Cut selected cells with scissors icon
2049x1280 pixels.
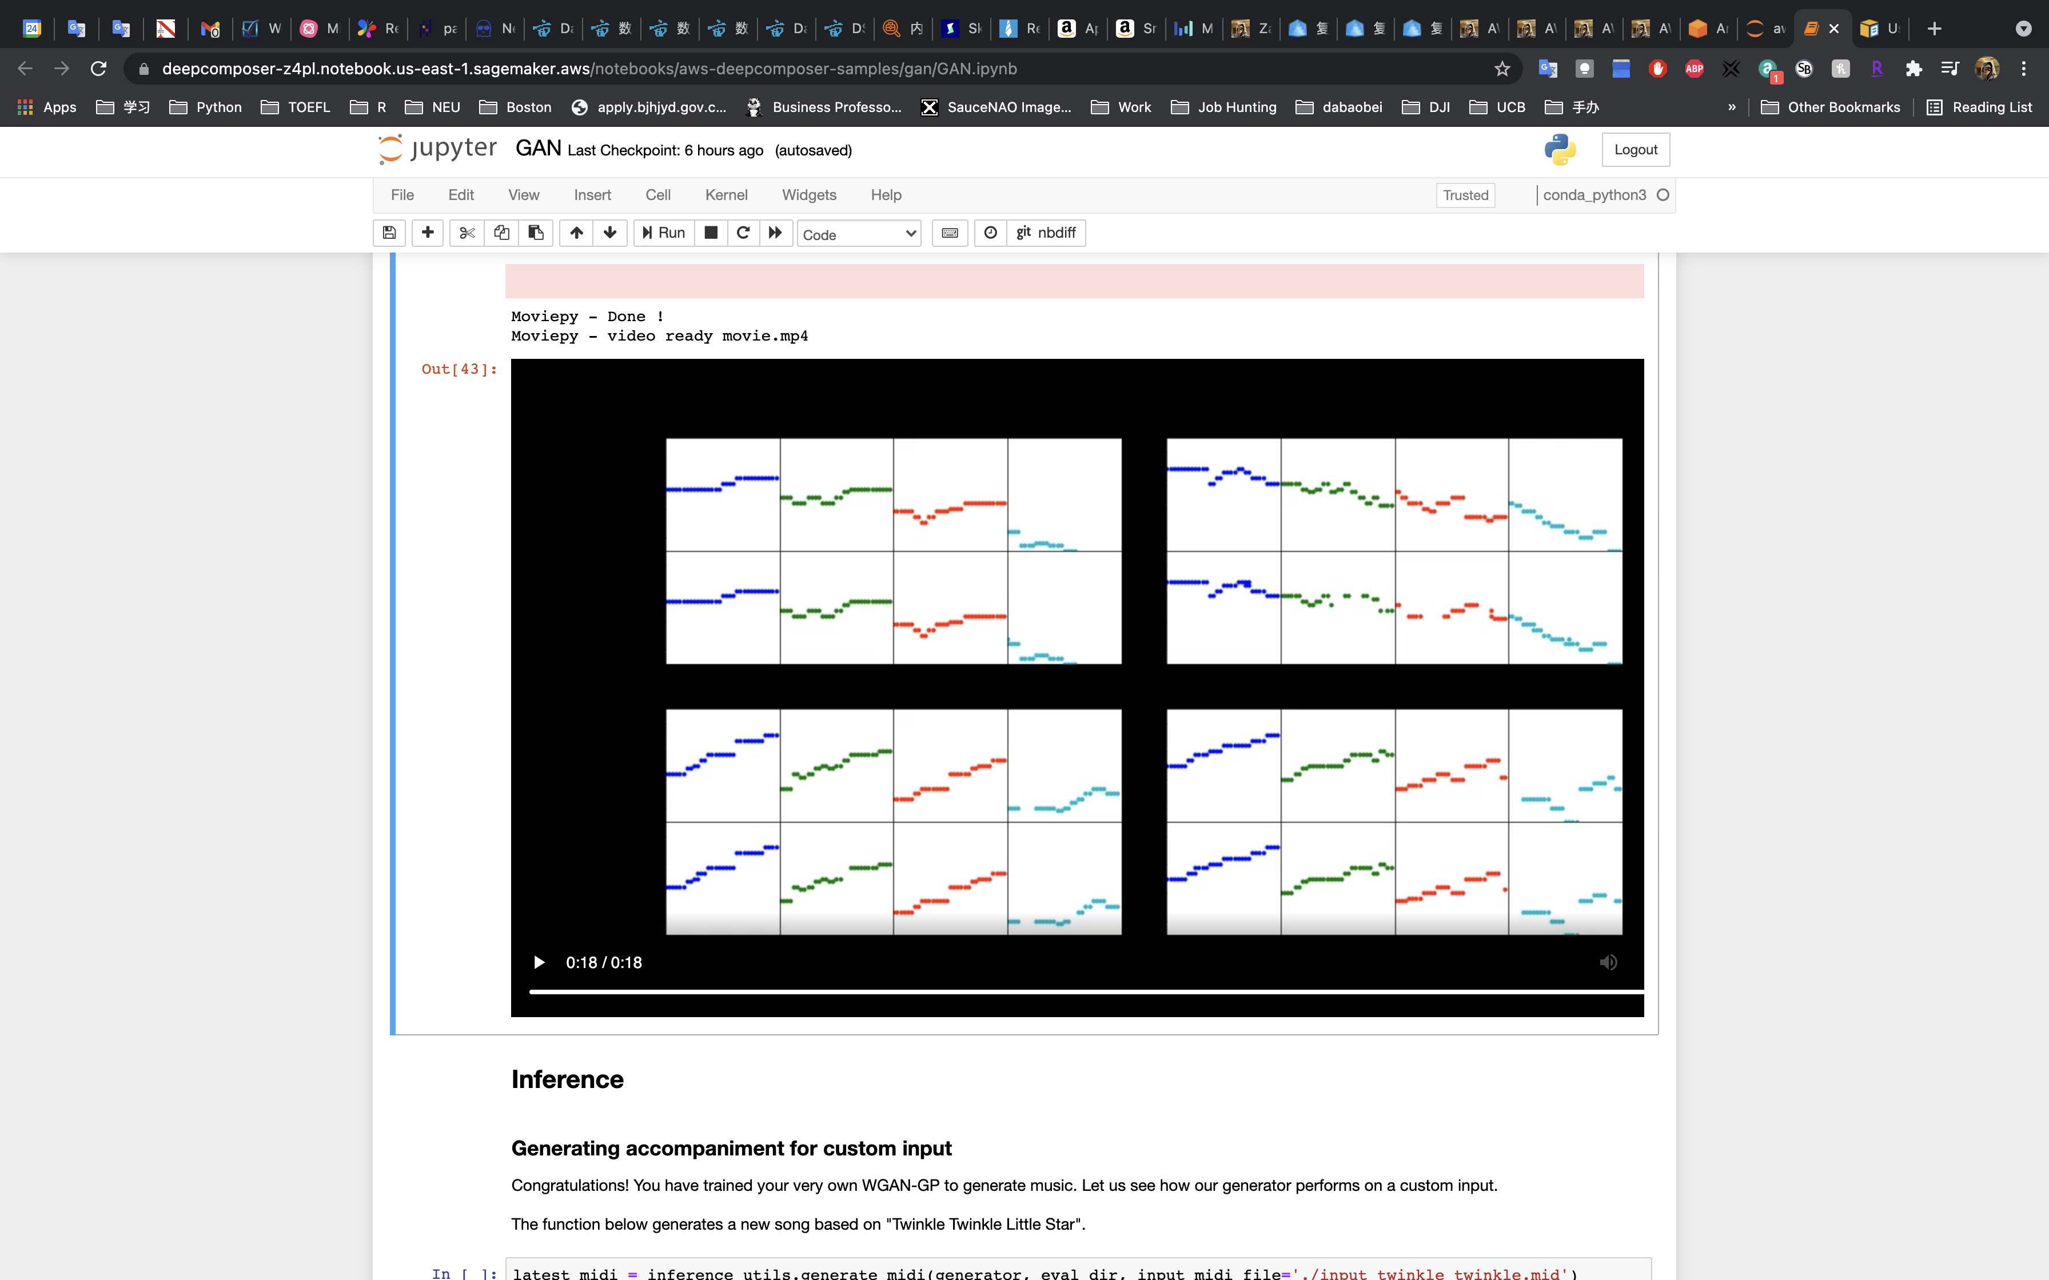point(467,233)
